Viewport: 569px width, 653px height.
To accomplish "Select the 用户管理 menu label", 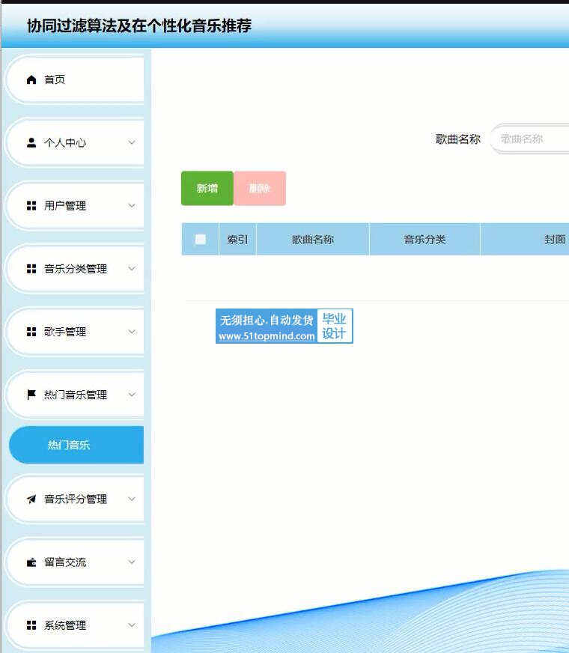I will point(65,206).
